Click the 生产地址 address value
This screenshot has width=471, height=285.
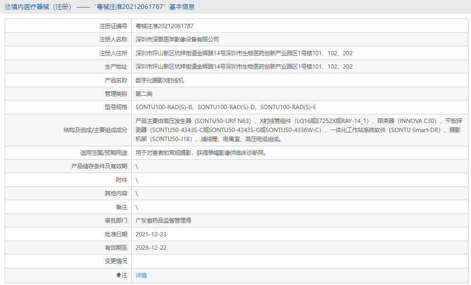click(x=244, y=67)
